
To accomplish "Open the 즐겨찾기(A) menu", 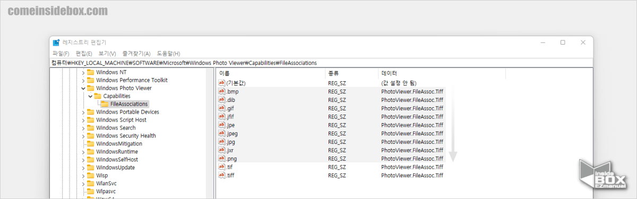I will tap(136, 54).
